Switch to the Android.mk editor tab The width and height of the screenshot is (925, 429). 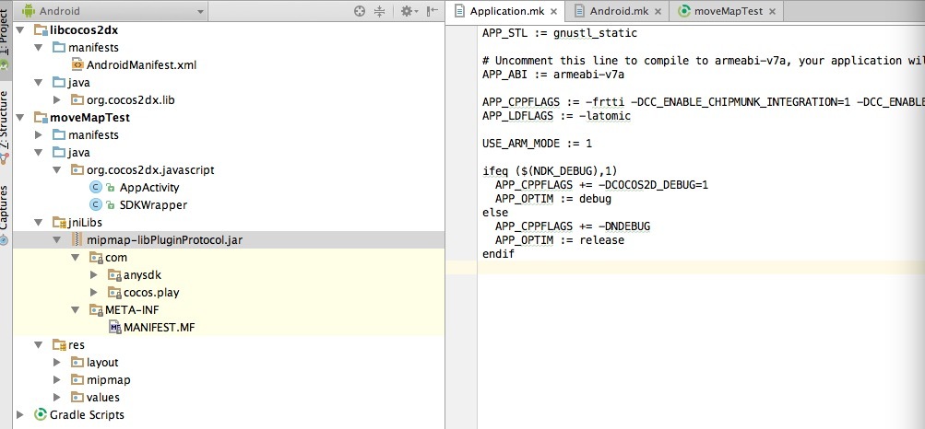click(618, 11)
